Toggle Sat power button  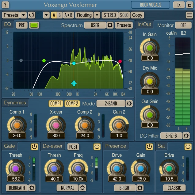coord(188,147)
